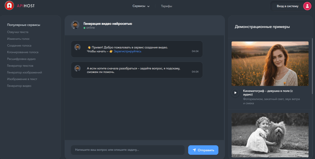Play the girl in field demo video

[235, 93]
